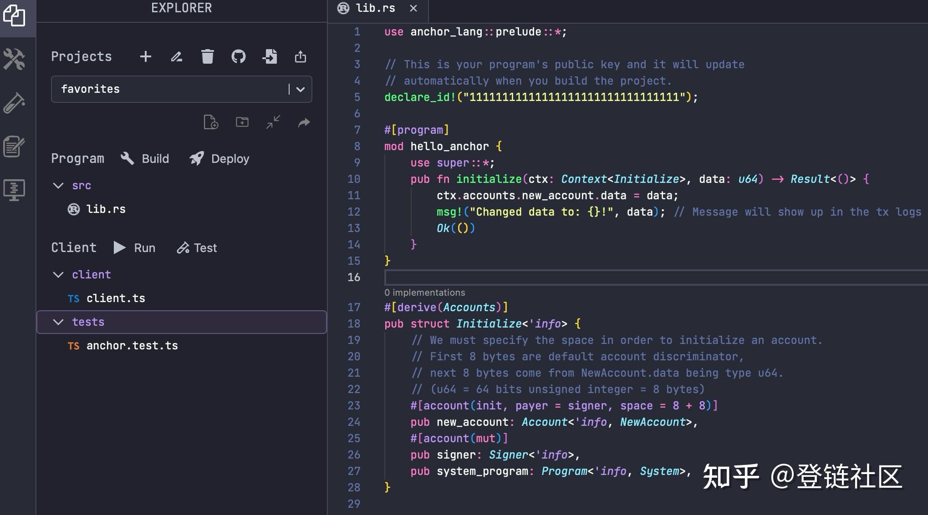The width and height of the screenshot is (928, 515).
Task: Create a new project with plus icon
Action: coord(146,57)
